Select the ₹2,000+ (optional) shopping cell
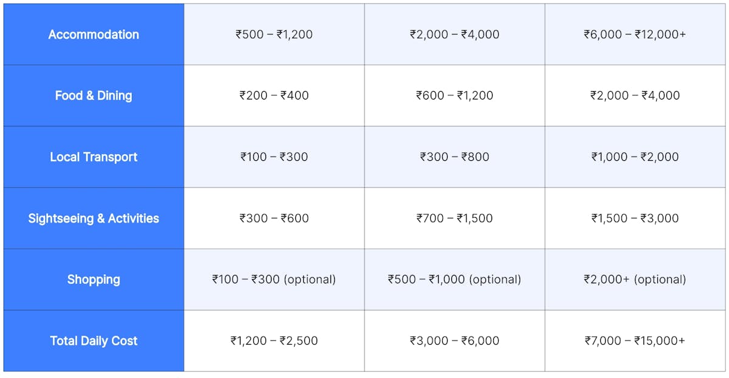The height and width of the screenshot is (378, 729). click(x=635, y=280)
